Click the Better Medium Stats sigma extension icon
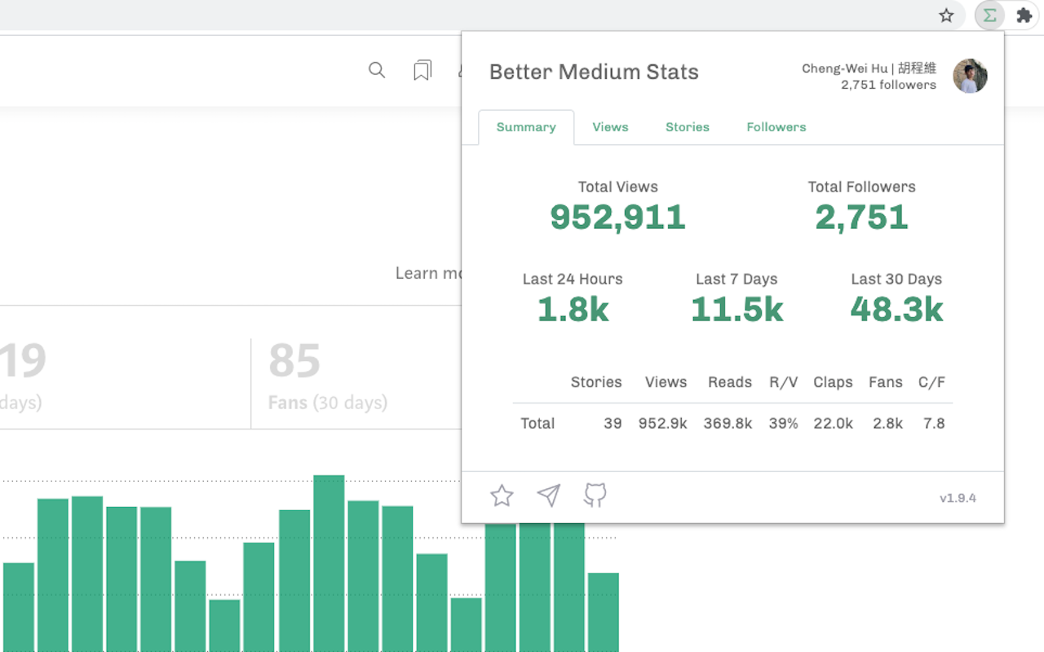 [989, 15]
